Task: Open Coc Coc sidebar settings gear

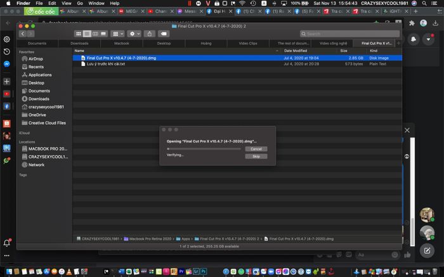Action: pyautogui.click(x=7, y=39)
